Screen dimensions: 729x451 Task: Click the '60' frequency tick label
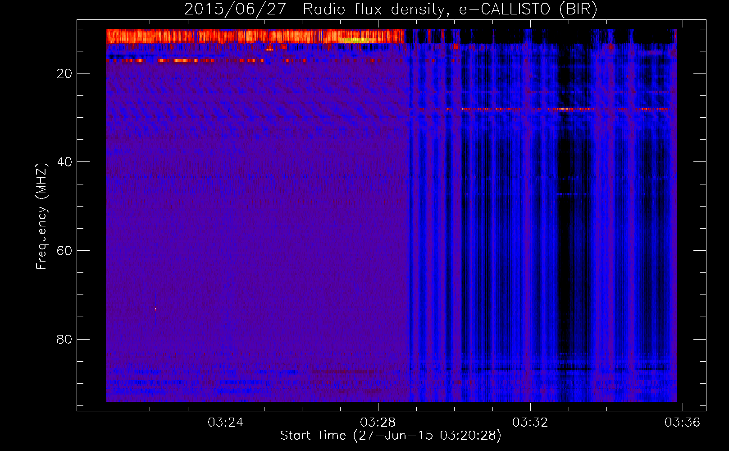pyautogui.click(x=64, y=251)
